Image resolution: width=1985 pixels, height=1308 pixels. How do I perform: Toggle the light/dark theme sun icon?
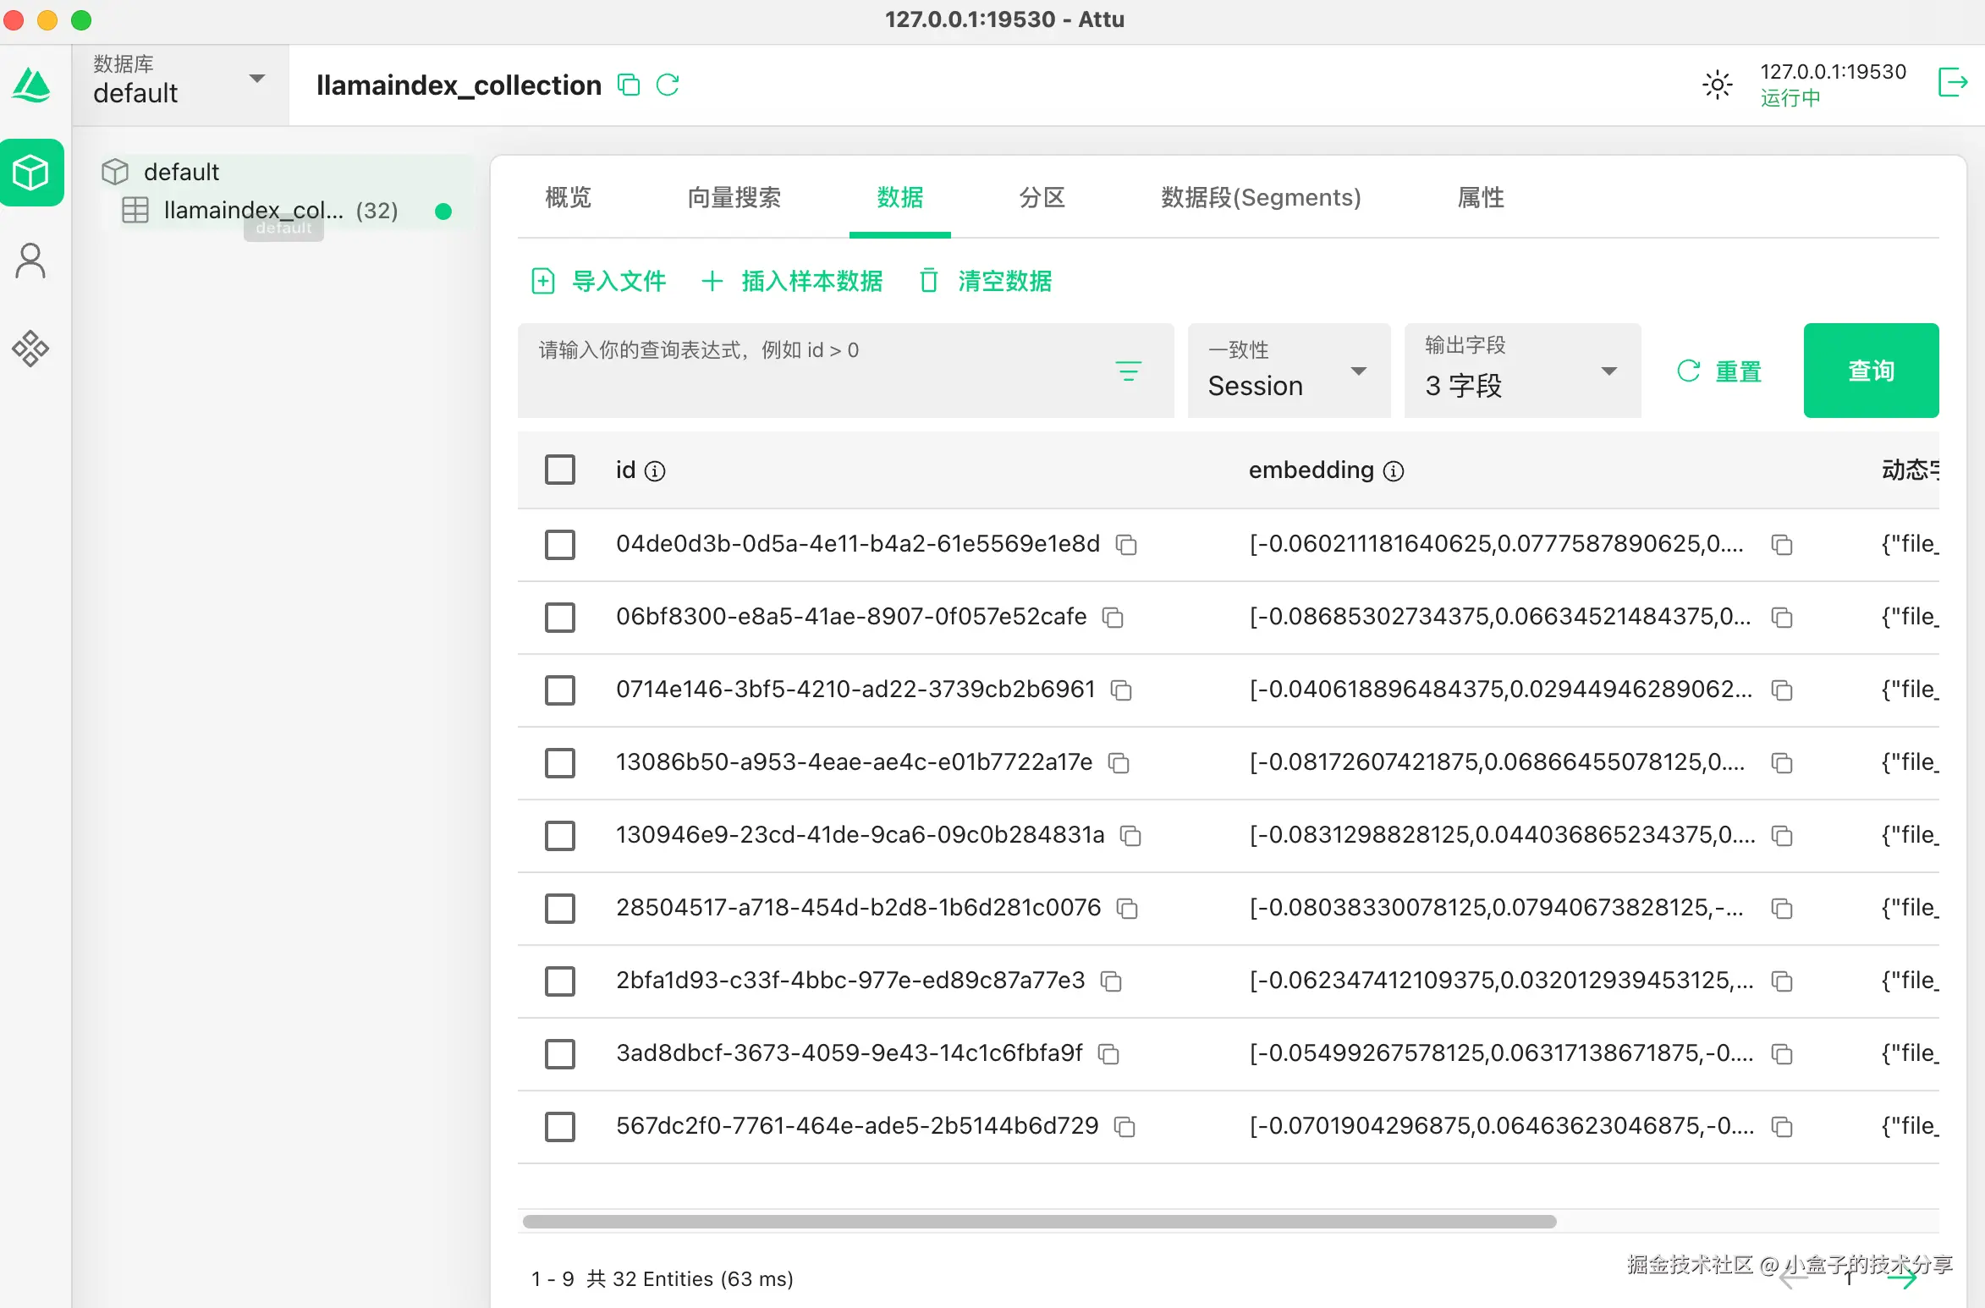coord(1717,85)
